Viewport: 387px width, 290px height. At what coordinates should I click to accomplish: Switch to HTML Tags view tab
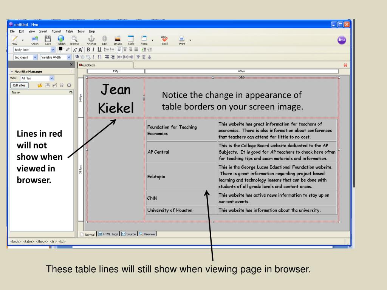tap(108, 234)
